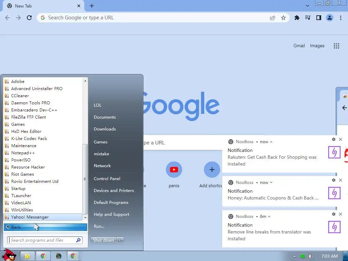
Task: Open settings gear on Remove line breaks notification
Action: (x=334, y=214)
